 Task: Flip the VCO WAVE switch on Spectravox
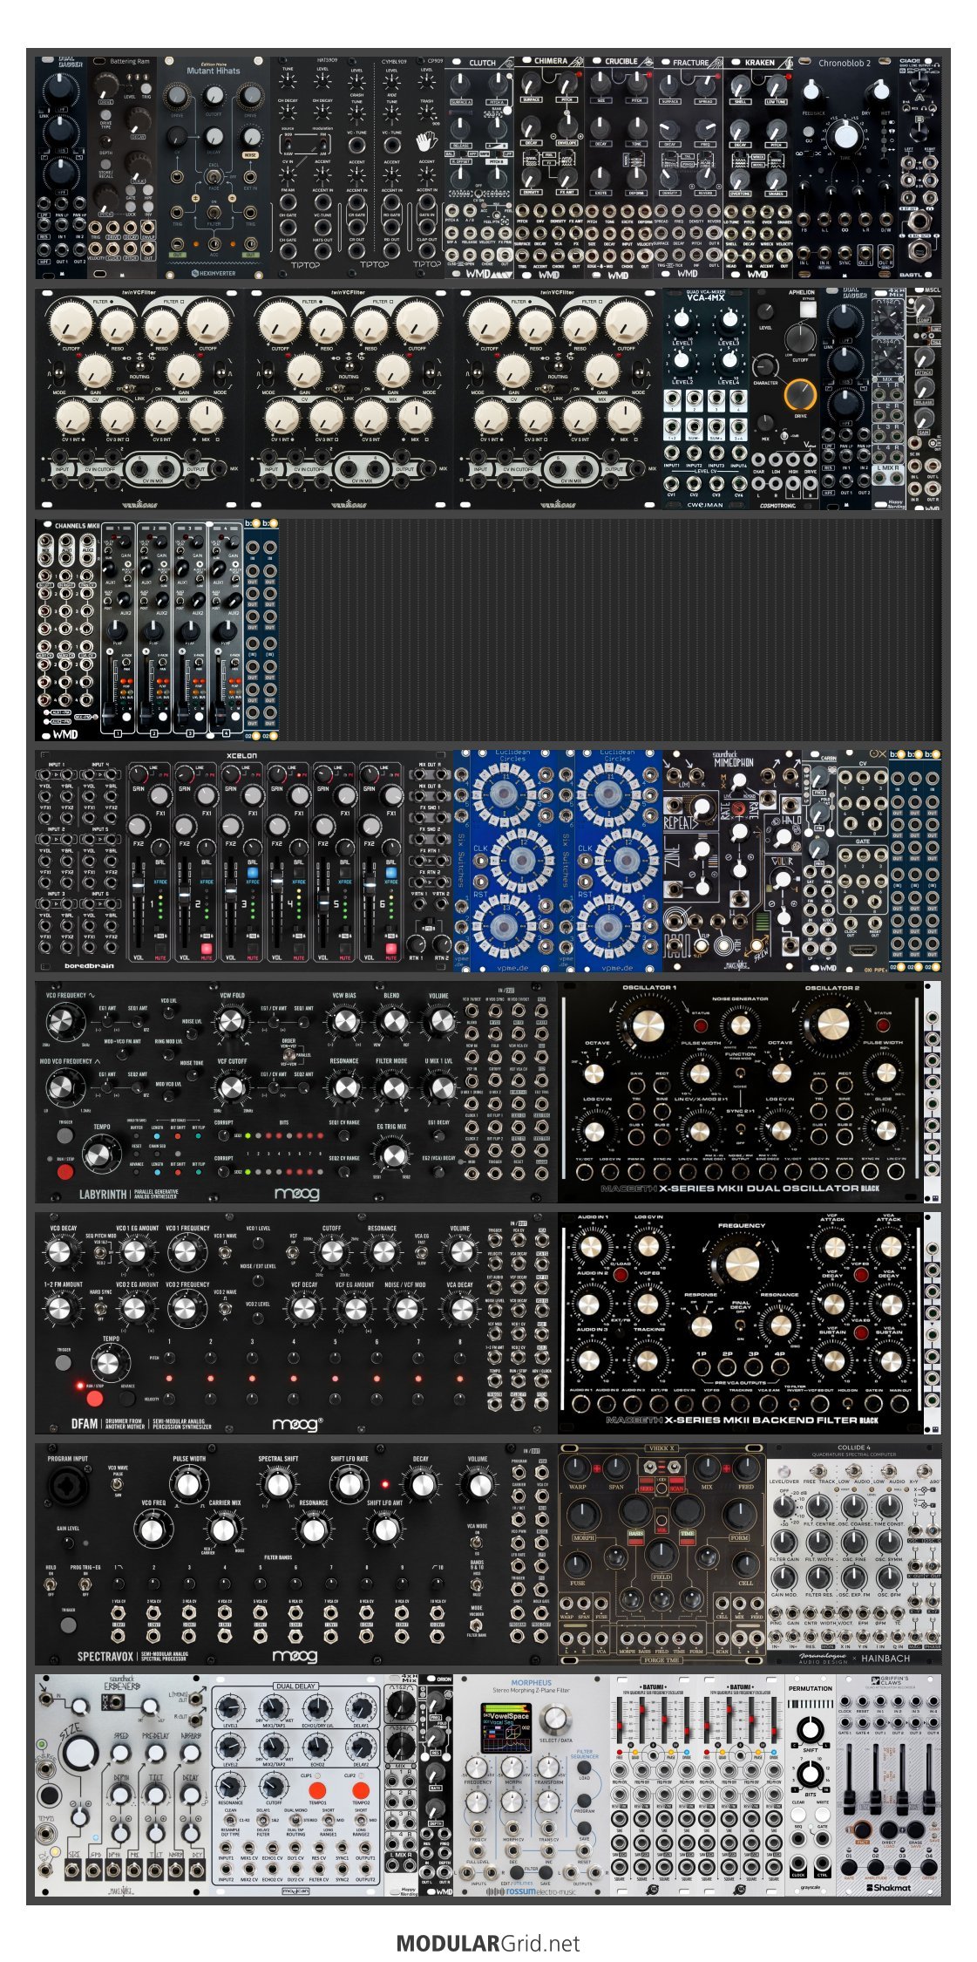point(117,1483)
